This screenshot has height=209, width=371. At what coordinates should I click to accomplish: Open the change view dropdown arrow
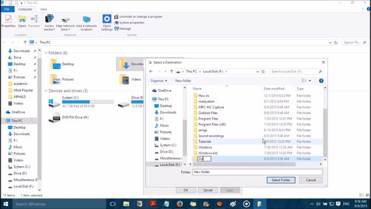[x=310, y=81]
